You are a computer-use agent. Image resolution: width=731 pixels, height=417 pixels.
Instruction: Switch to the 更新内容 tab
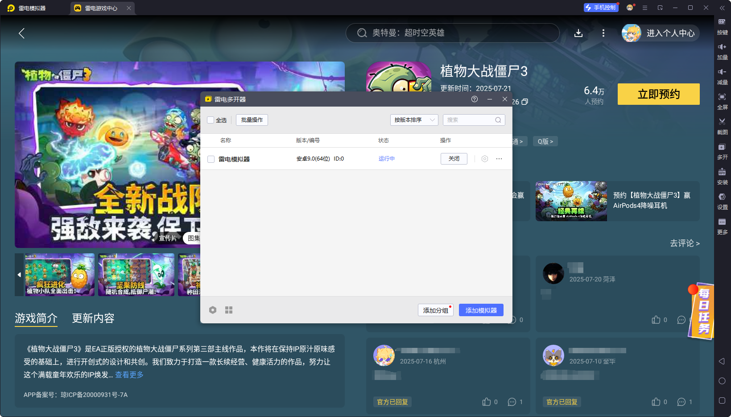tap(93, 318)
